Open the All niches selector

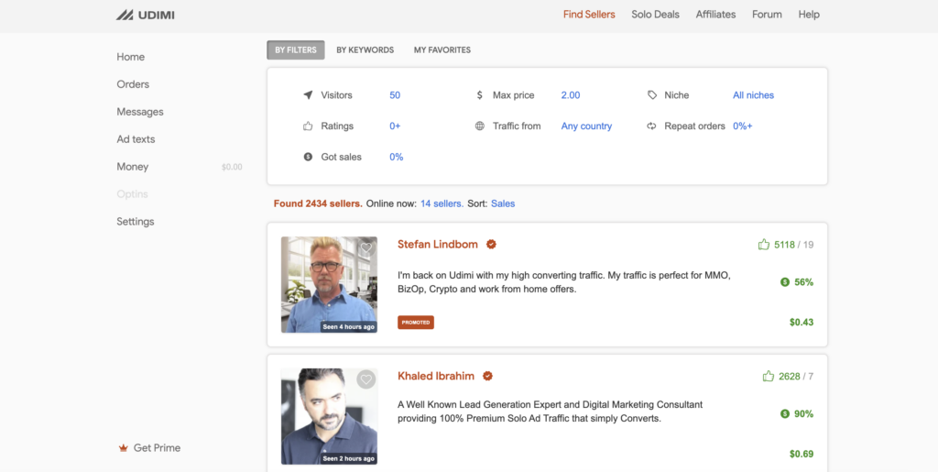point(753,95)
